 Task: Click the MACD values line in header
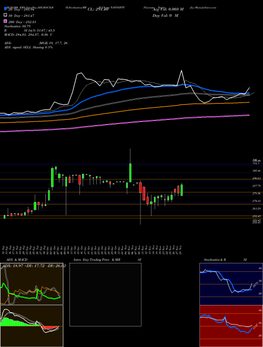(28, 35)
